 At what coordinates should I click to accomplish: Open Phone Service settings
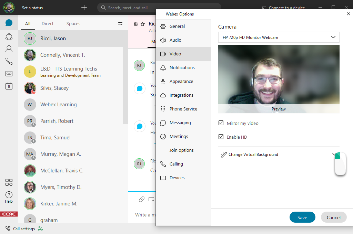point(183,109)
